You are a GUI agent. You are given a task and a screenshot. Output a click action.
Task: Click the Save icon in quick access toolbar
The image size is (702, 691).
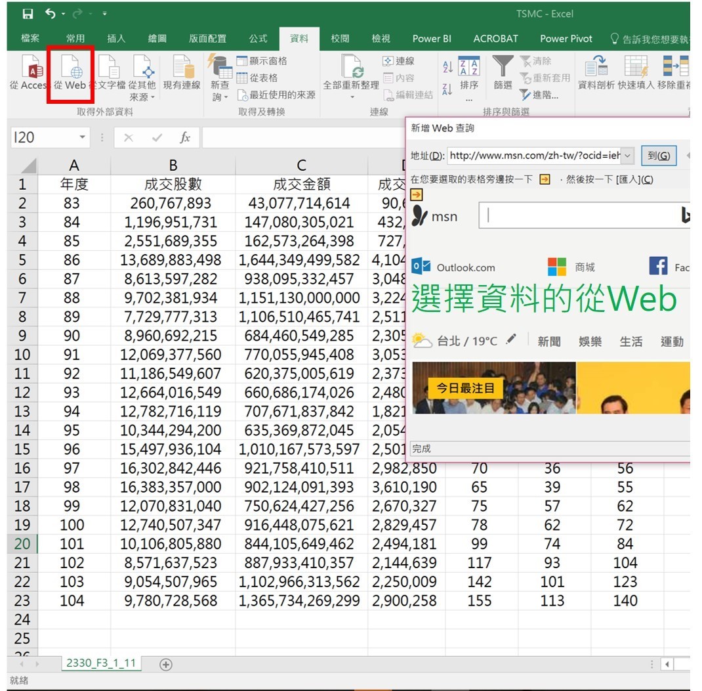point(28,14)
